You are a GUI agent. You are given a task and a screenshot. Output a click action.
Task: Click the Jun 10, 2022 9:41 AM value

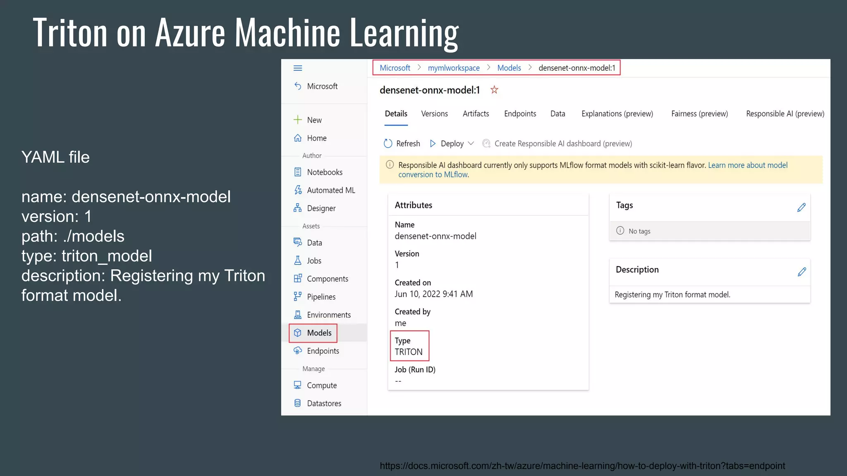(x=433, y=294)
